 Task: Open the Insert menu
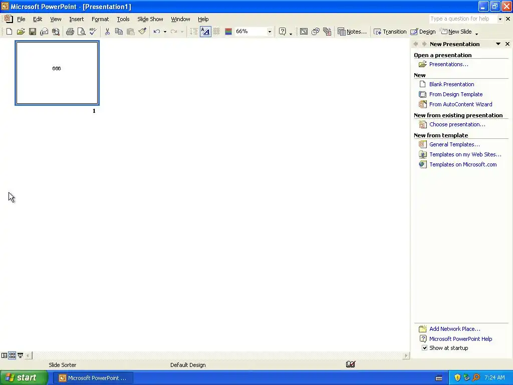tap(76, 19)
